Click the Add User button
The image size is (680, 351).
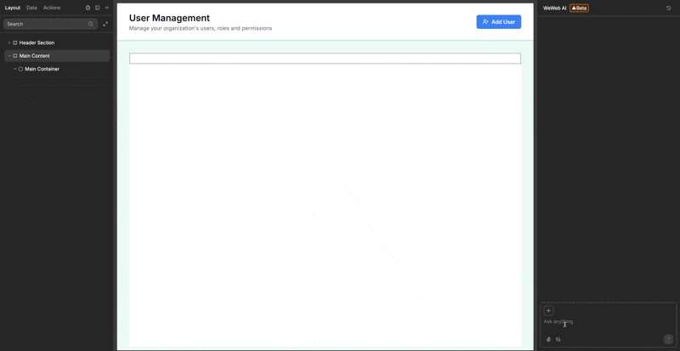(499, 22)
